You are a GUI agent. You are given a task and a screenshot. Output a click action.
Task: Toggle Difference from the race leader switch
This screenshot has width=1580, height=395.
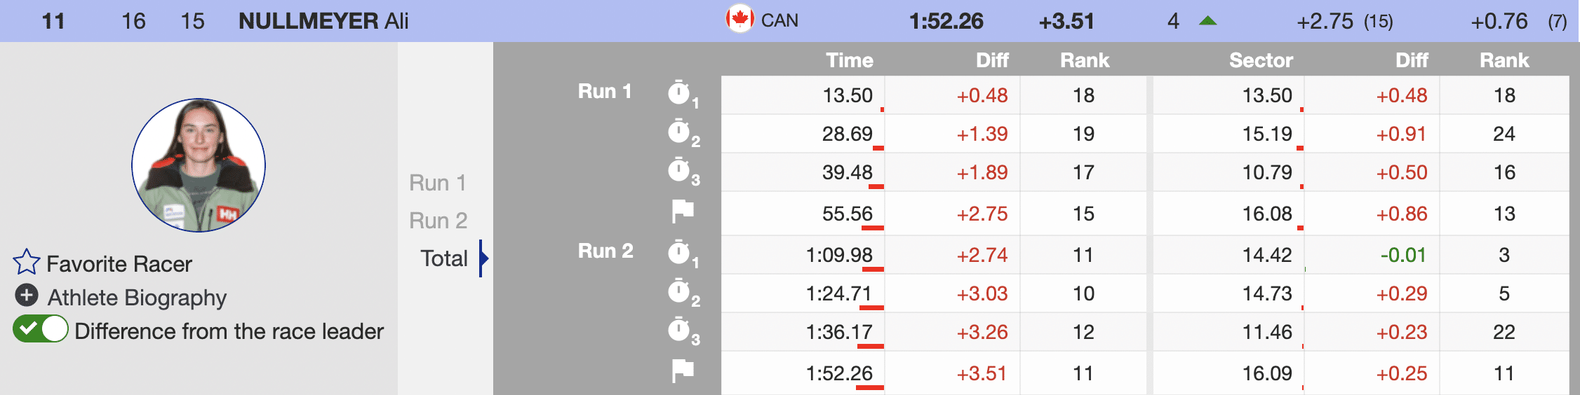pos(41,329)
